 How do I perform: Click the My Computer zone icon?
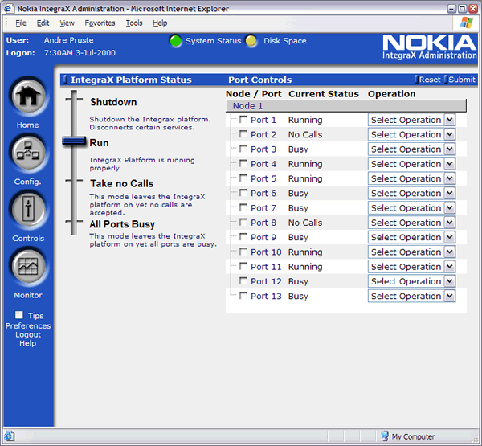coord(385,436)
